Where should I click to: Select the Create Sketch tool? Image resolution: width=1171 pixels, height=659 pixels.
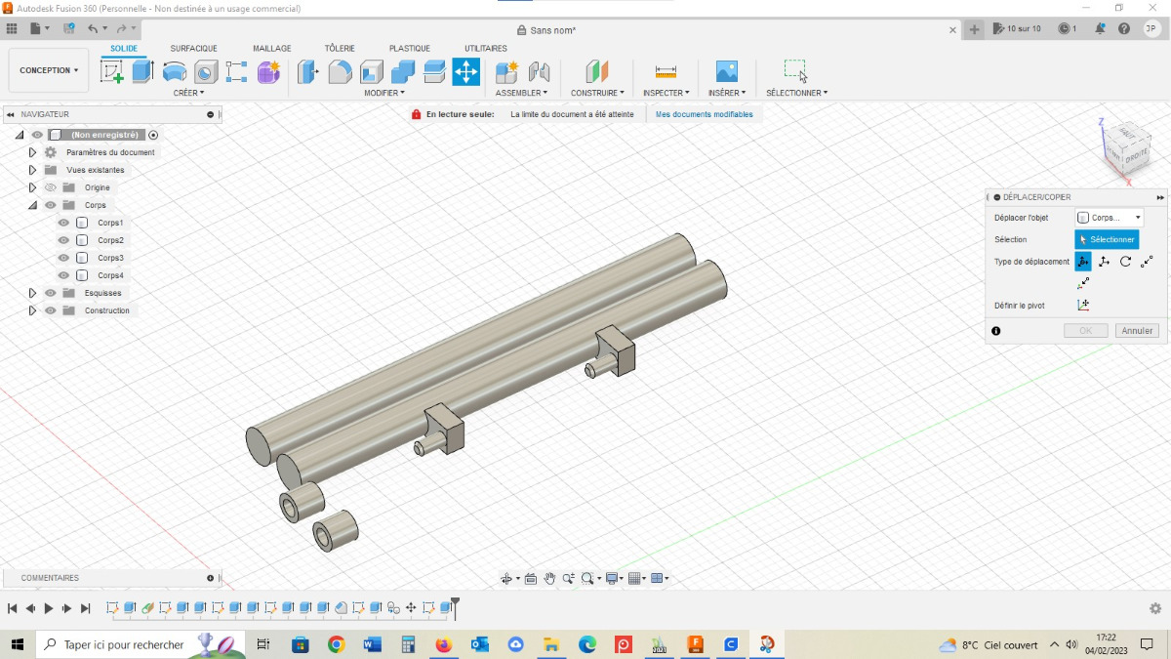(112, 71)
